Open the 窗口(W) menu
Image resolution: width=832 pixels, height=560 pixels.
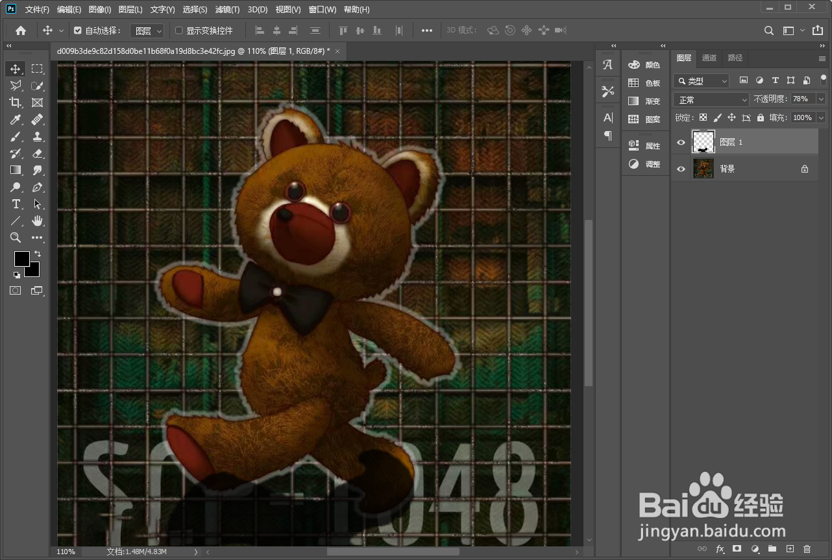[x=323, y=10]
